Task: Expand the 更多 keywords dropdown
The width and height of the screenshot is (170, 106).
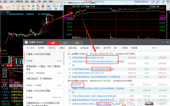Action: 155,48
